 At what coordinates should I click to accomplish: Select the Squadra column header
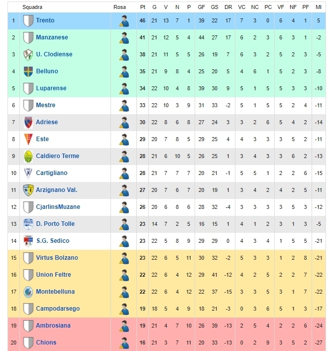pos(32,7)
